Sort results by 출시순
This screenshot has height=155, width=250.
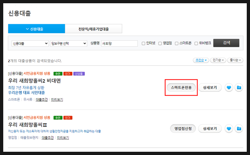(235, 60)
